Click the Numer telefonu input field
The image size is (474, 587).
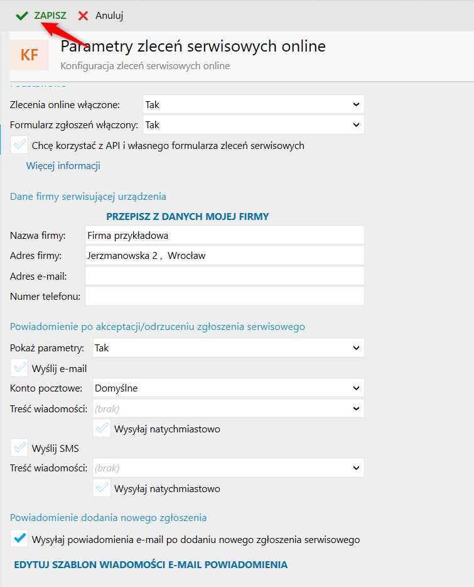pyautogui.click(x=224, y=296)
